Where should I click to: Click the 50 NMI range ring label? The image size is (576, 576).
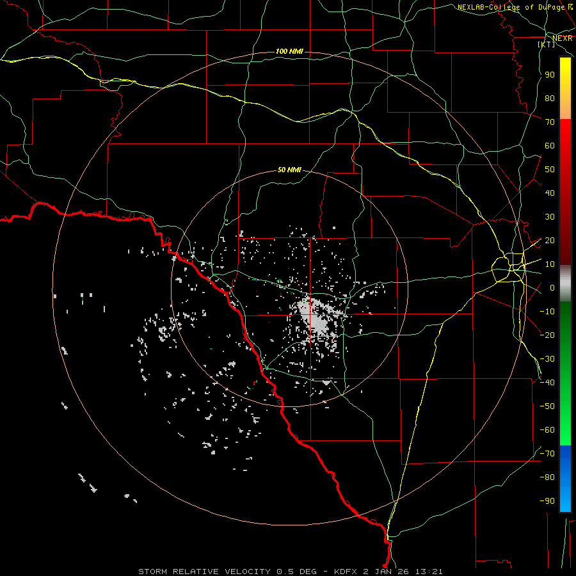click(x=289, y=170)
